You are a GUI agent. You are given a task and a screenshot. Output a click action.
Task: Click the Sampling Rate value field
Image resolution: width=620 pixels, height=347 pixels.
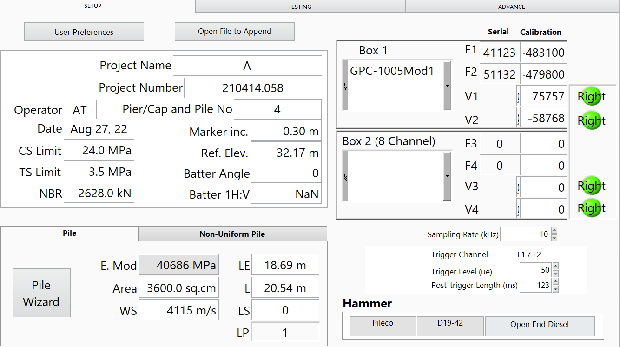click(x=525, y=234)
